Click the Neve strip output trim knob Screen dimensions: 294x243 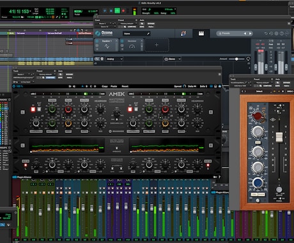click(279, 189)
